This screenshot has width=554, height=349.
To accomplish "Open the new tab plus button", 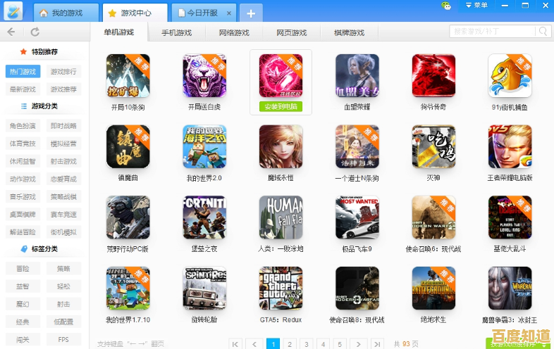I will [251, 13].
